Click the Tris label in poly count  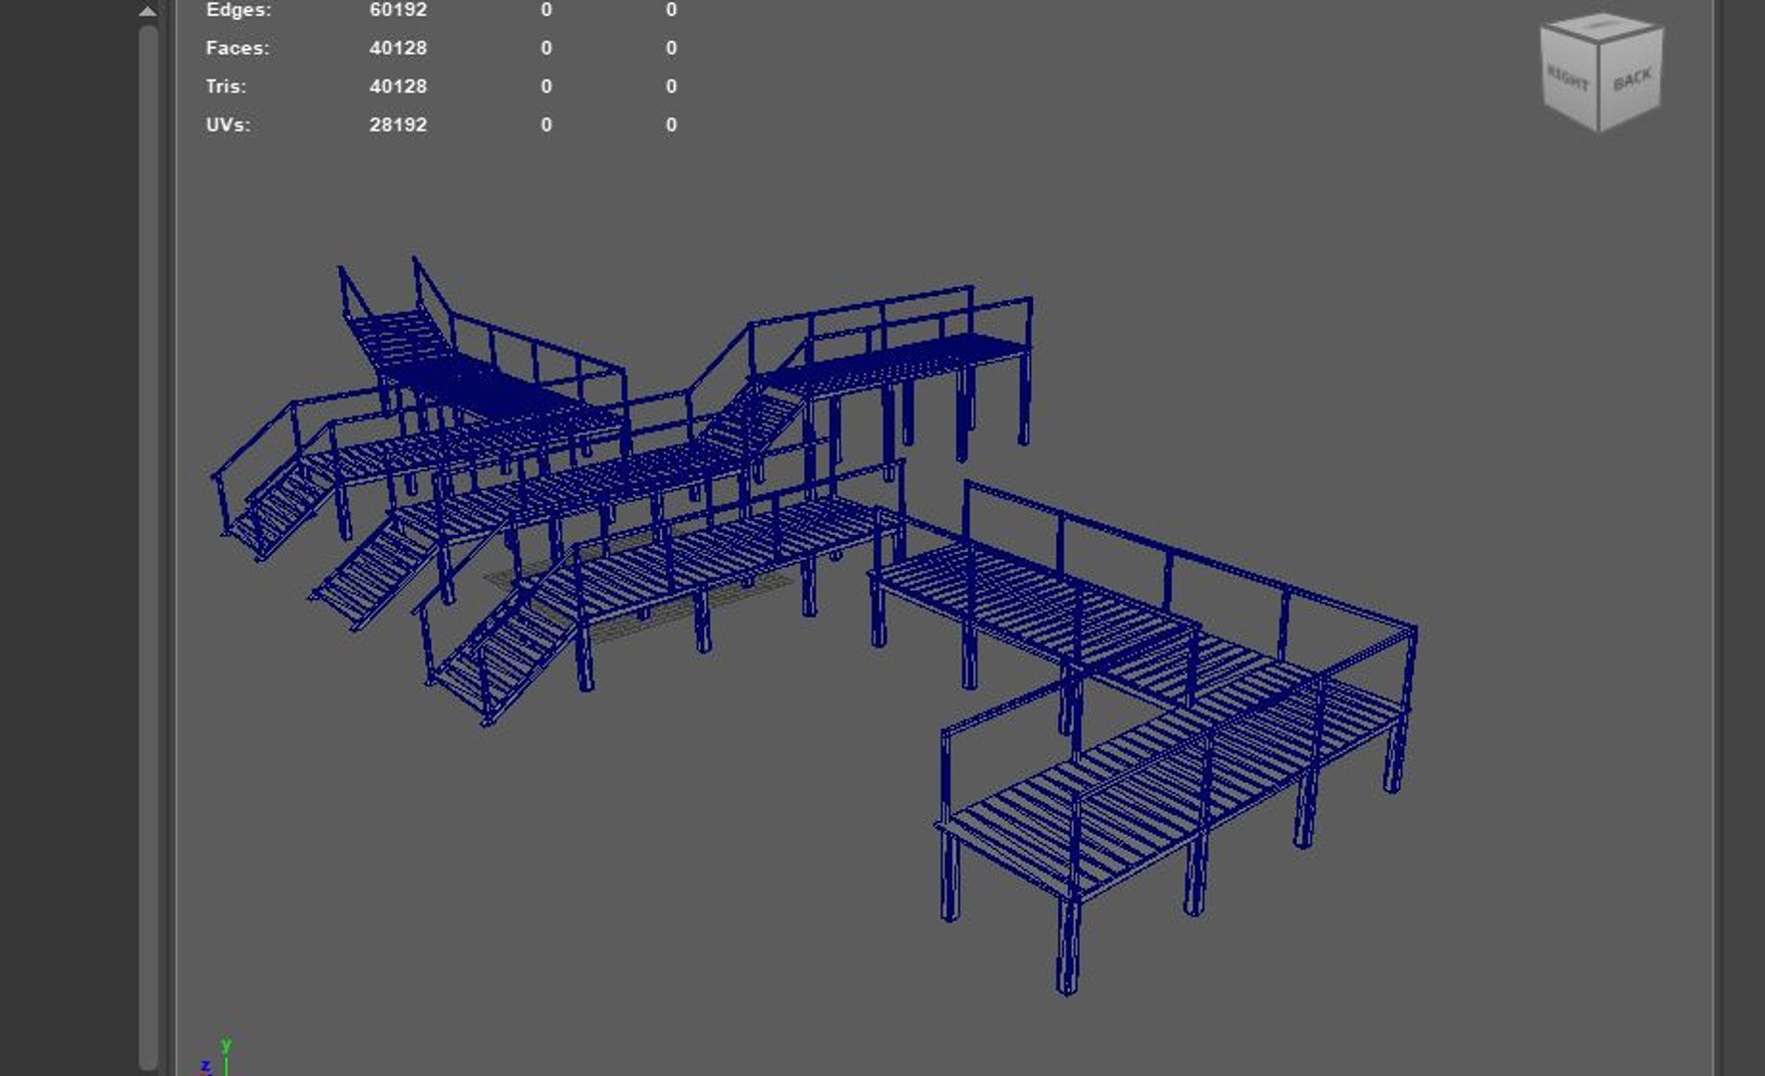225,87
